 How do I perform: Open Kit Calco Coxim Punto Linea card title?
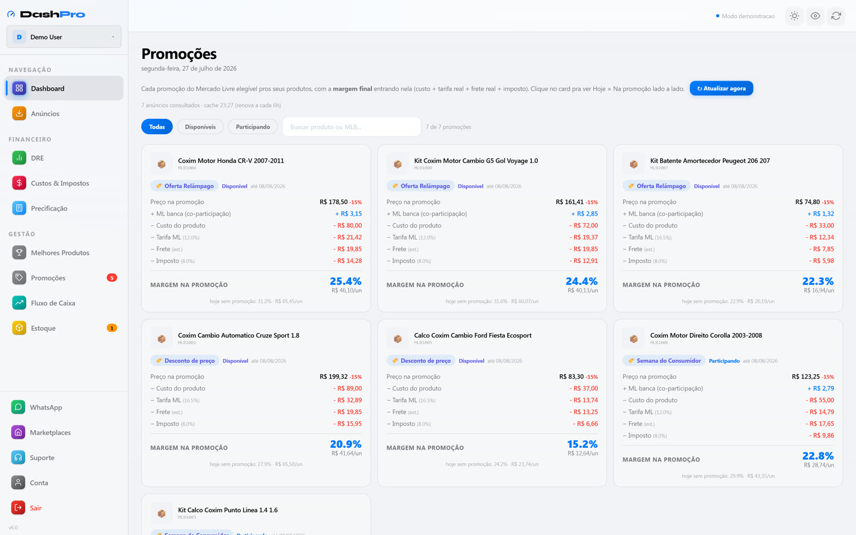(228, 510)
